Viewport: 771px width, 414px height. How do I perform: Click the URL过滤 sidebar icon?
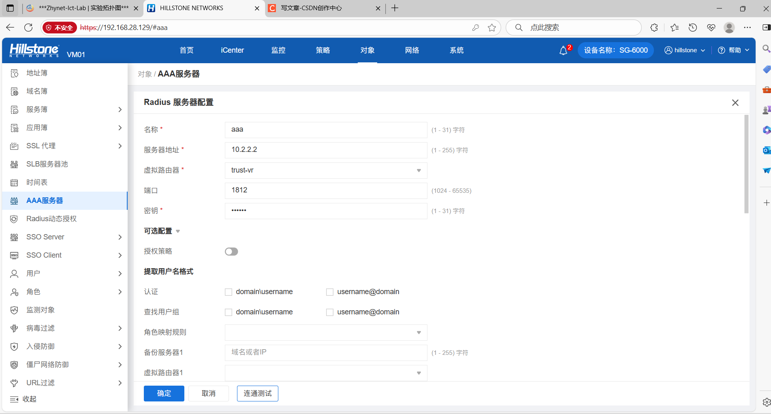click(14, 383)
